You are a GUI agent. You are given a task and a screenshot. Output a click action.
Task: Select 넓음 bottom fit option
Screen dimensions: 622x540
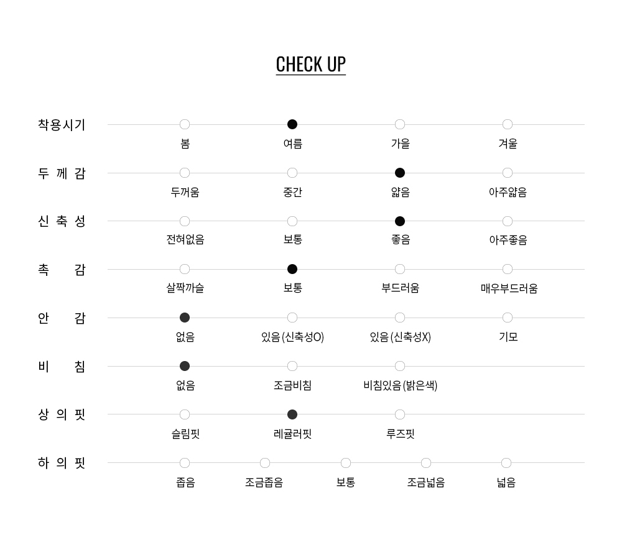pyautogui.click(x=506, y=463)
